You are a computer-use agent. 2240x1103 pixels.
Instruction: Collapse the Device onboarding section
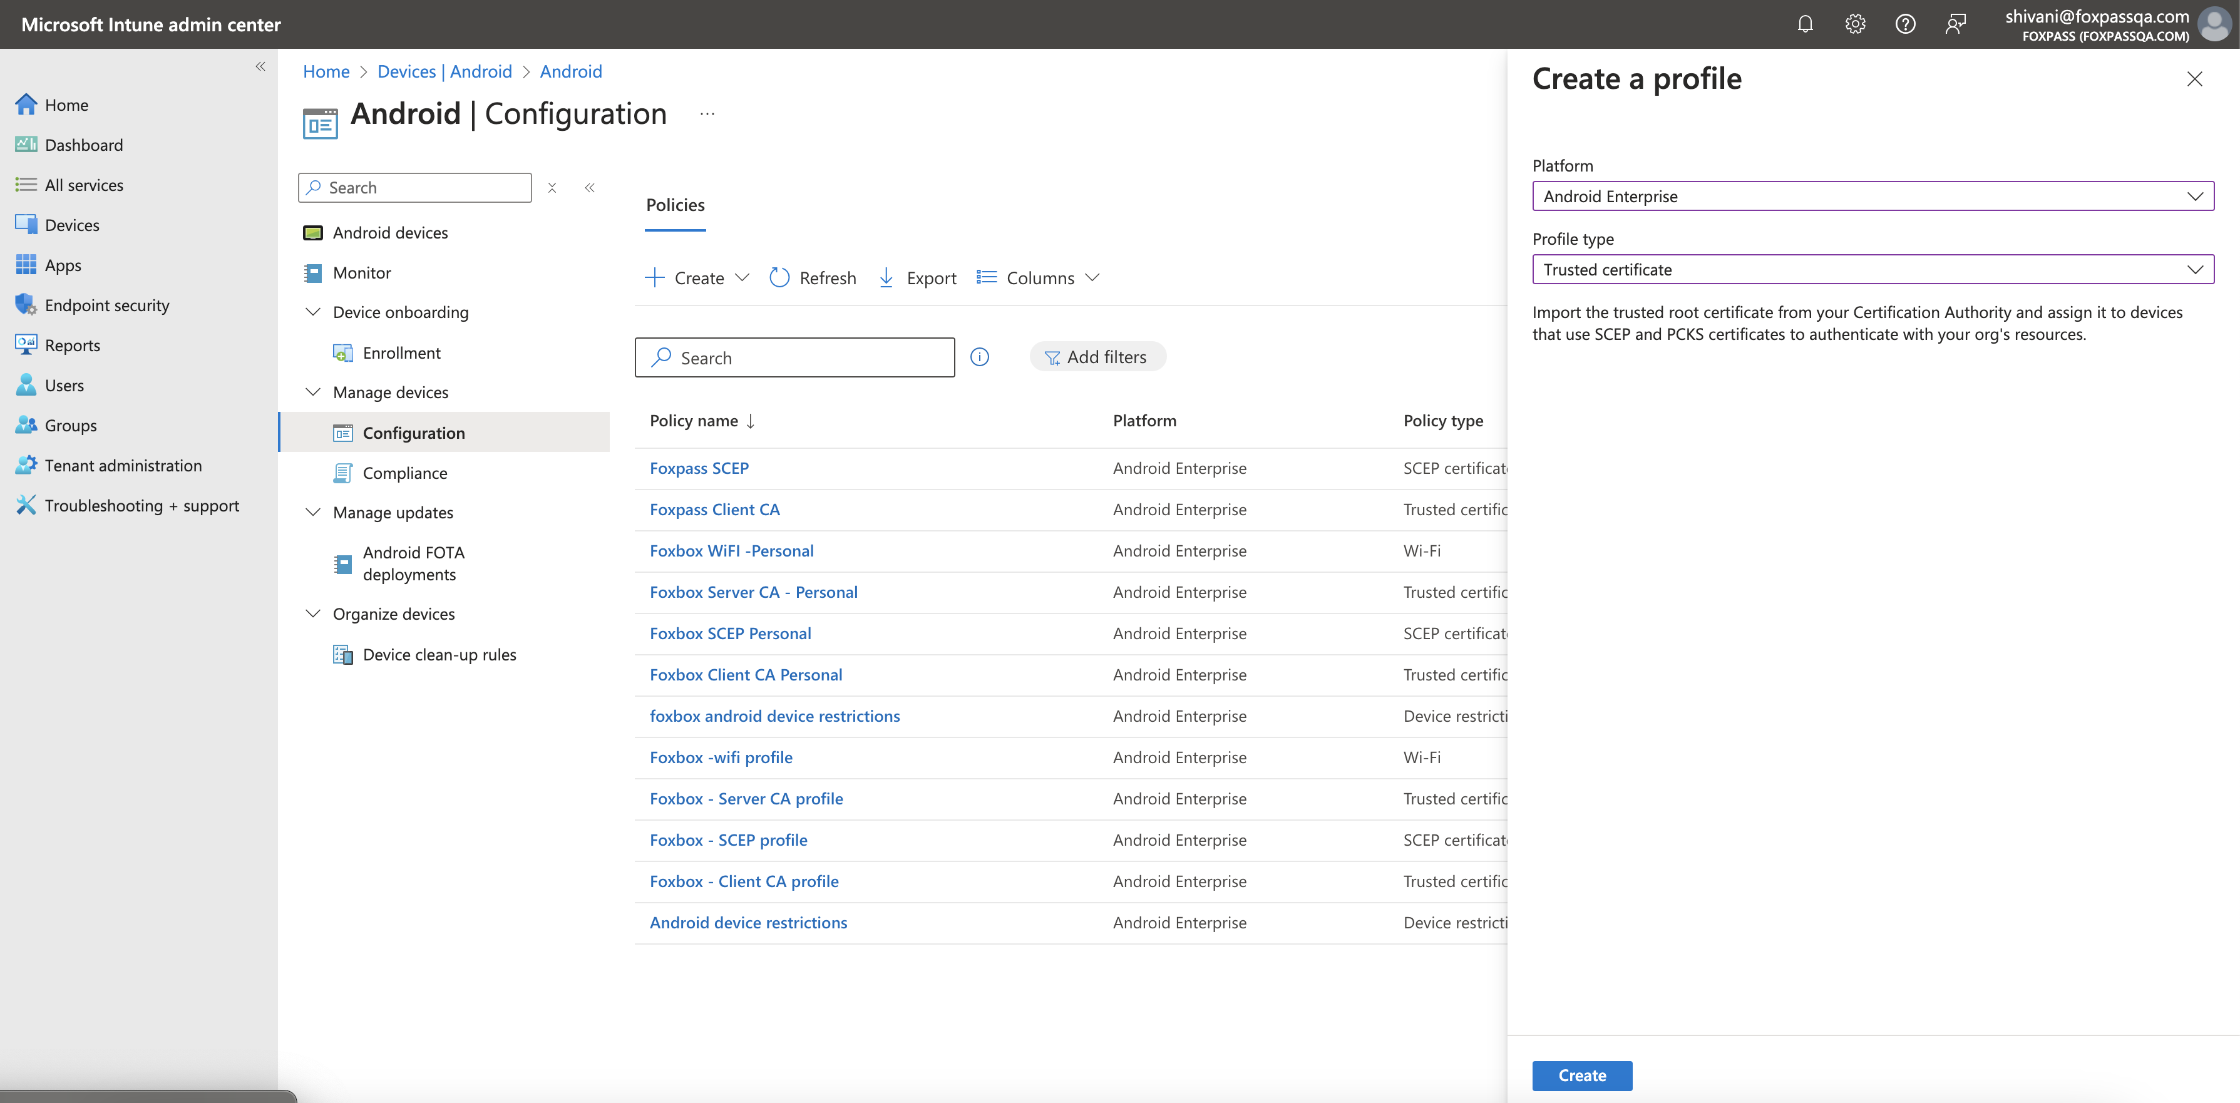313,311
